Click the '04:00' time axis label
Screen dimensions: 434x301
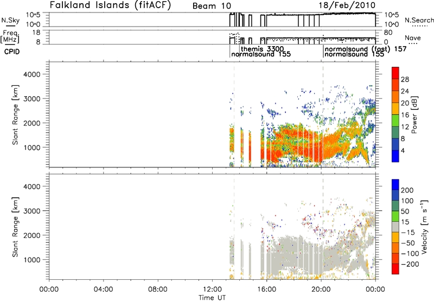[103, 290]
